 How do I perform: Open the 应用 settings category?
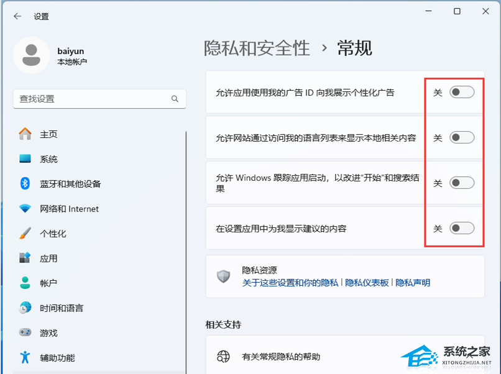click(48, 258)
